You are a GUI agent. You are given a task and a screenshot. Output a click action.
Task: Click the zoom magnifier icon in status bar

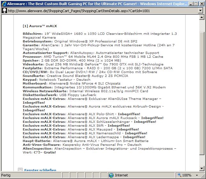pyautogui.click(x=179, y=175)
